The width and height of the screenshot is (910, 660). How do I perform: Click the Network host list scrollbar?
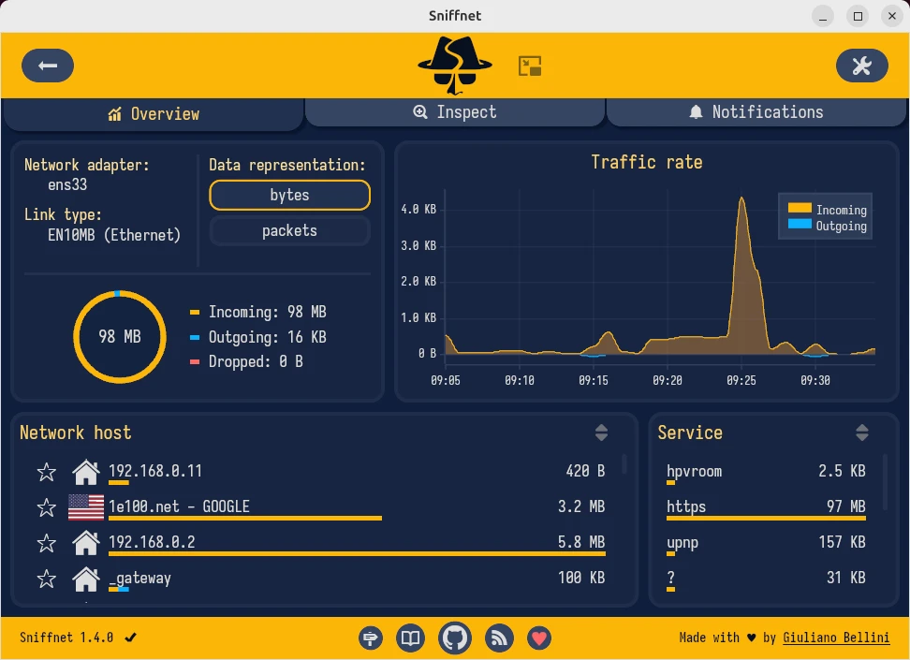624,463
